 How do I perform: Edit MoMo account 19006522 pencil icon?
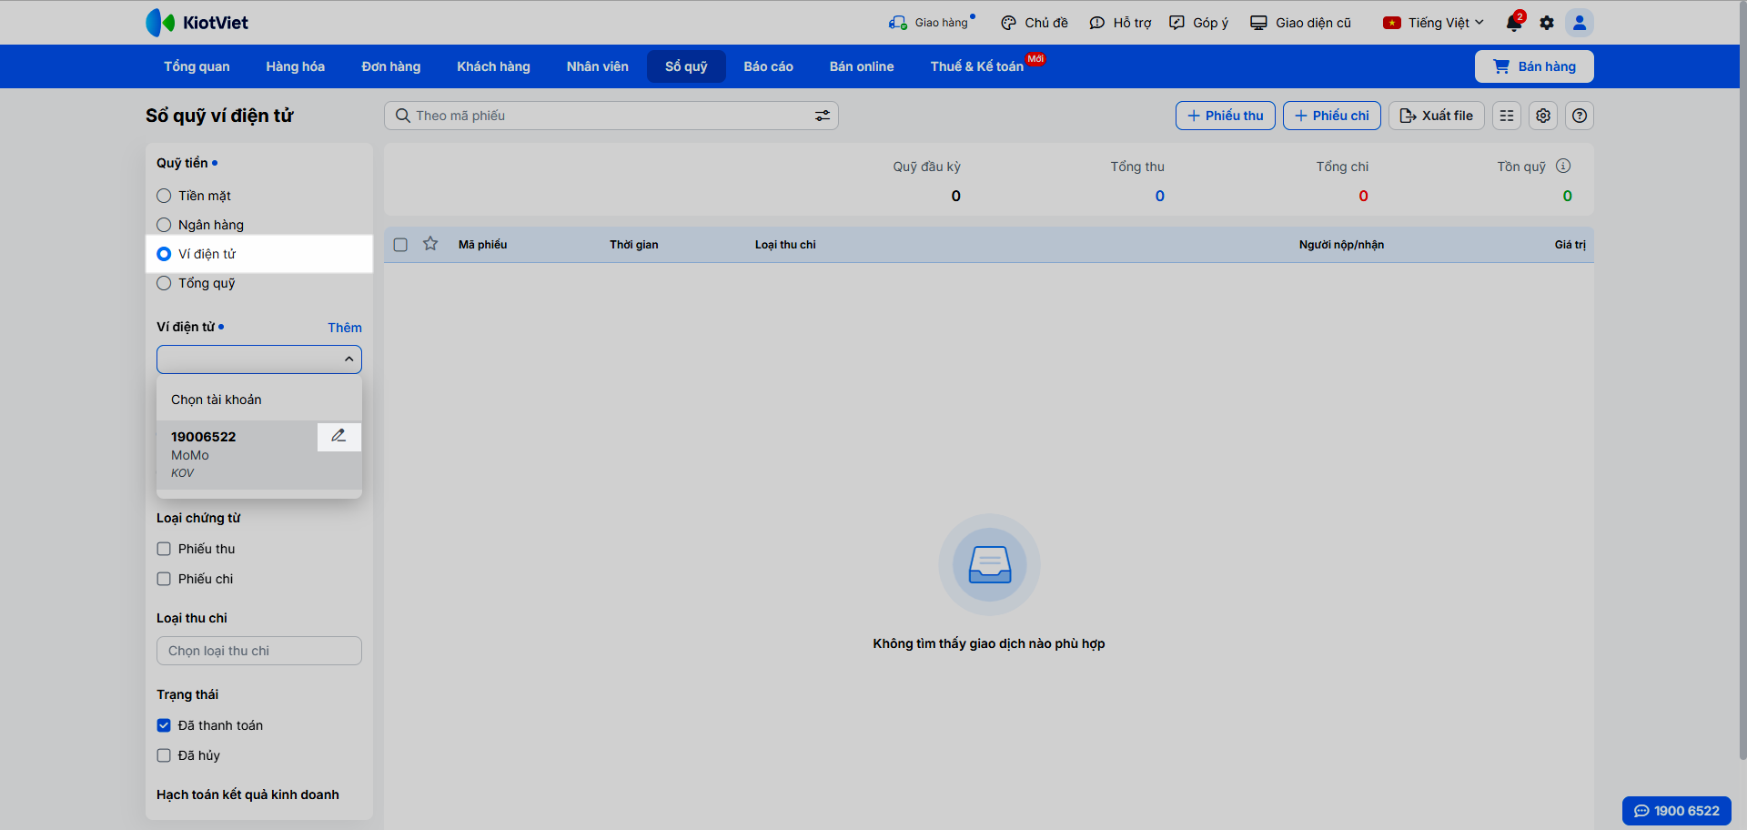(338, 436)
